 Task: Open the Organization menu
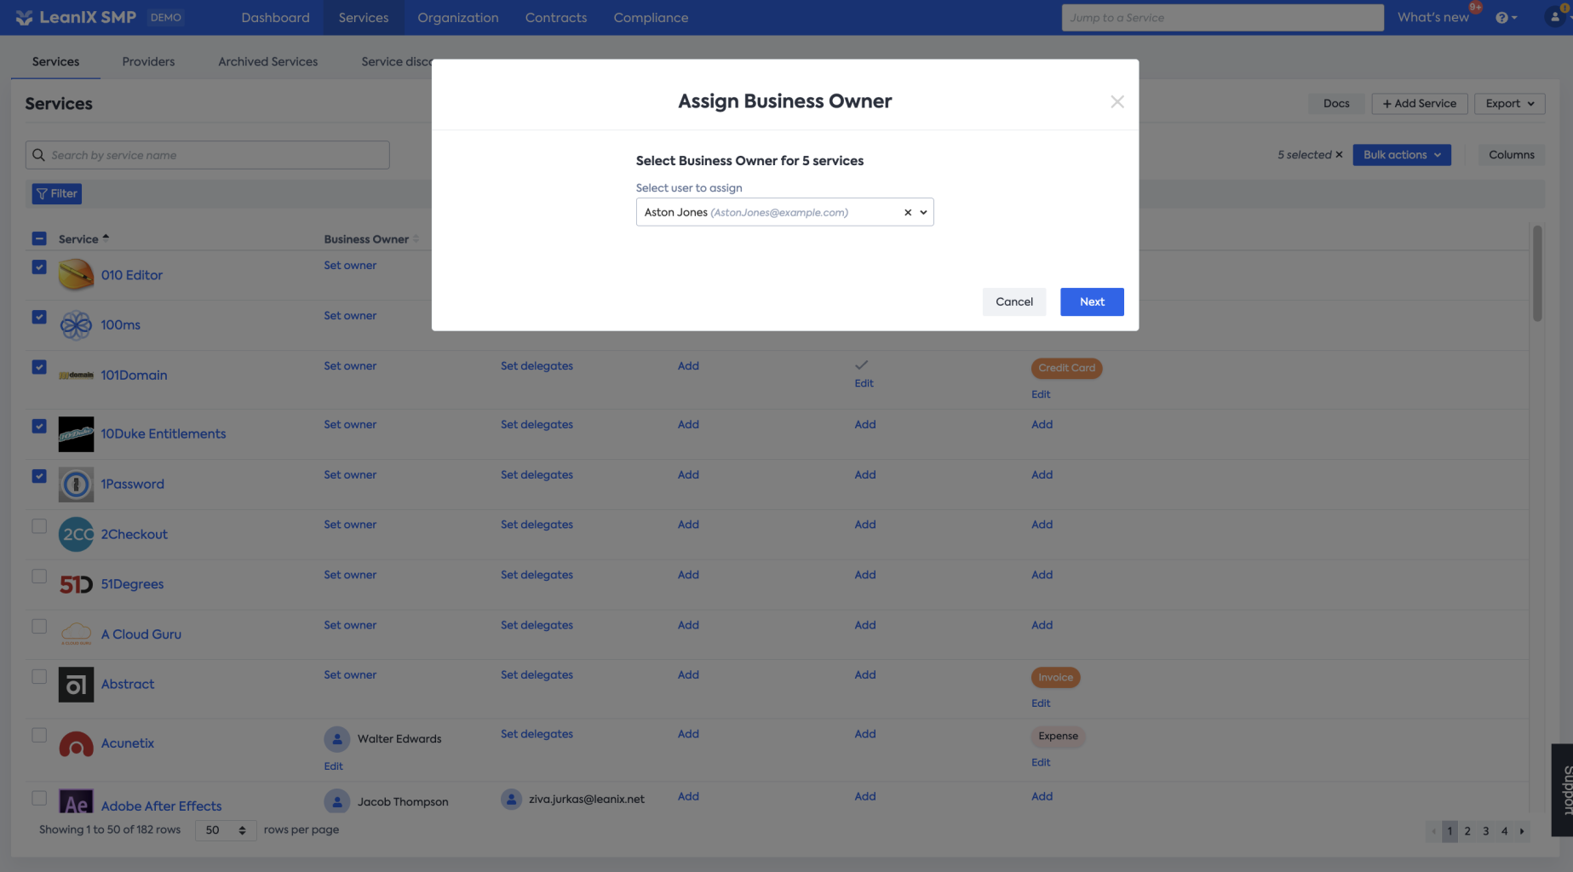[458, 18]
